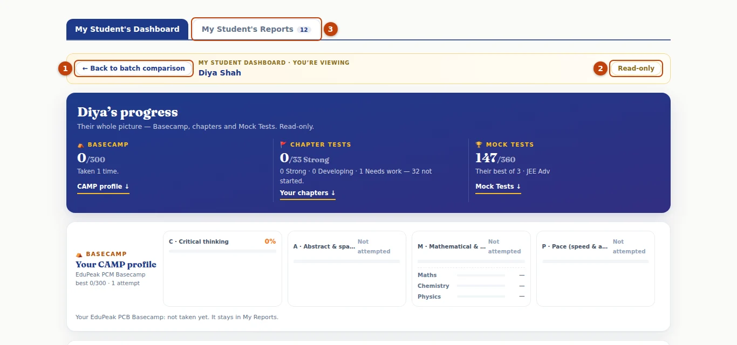Click the tent icon beside Your CAMP profile
Image resolution: width=737 pixels, height=345 pixels.
[79, 254]
